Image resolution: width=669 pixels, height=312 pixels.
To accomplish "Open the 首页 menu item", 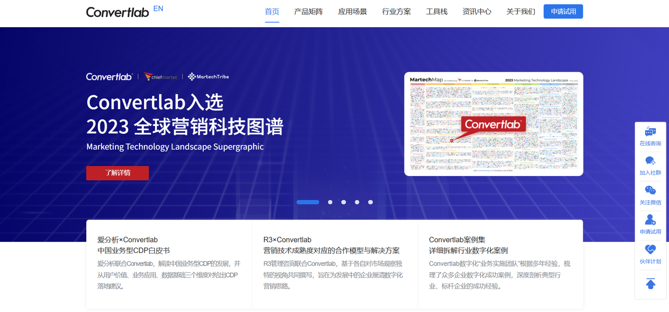I will coord(272,11).
